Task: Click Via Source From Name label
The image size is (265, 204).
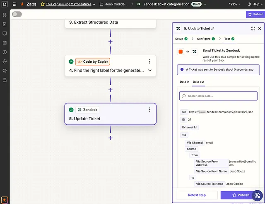Action: point(211,171)
